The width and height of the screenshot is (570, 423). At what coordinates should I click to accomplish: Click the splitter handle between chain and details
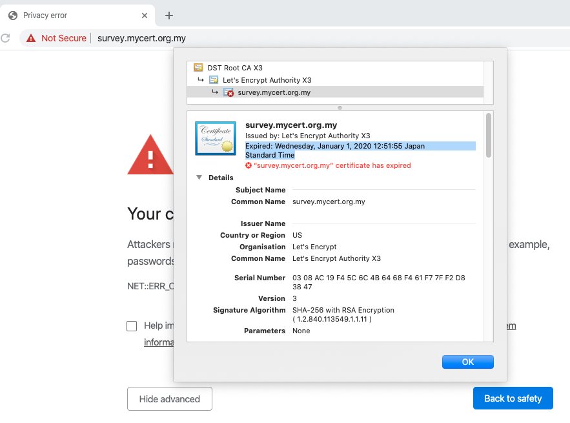pos(340,108)
